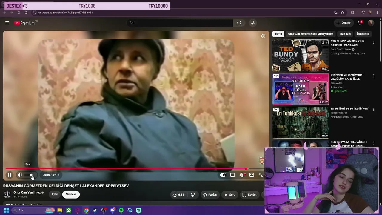Click the video title heading text
Screen dimensions: 382x215
click(x=66, y=186)
